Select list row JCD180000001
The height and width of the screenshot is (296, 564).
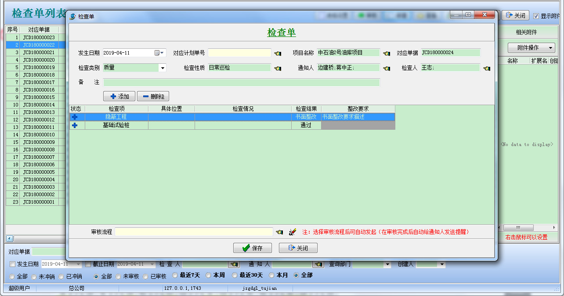36,202
